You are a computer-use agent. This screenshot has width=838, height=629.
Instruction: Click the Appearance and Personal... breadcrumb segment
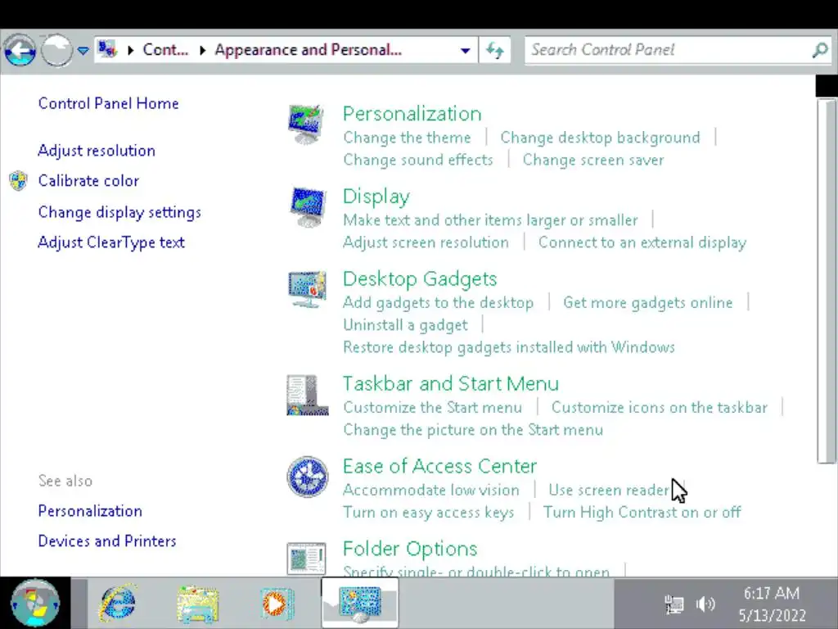[x=308, y=50]
